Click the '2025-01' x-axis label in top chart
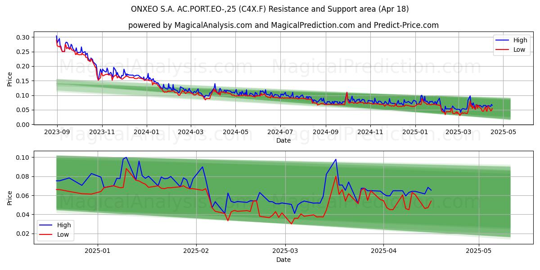This screenshot has height=270, width=540. pyautogui.click(x=416, y=132)
